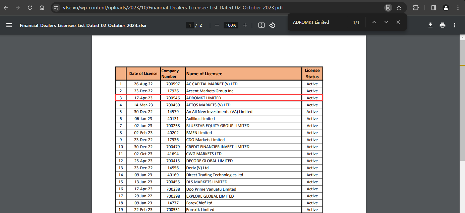The image size is (465, 213).
Task: Rotate the PDF counterclockwise
Action: [x=272, y=25]
